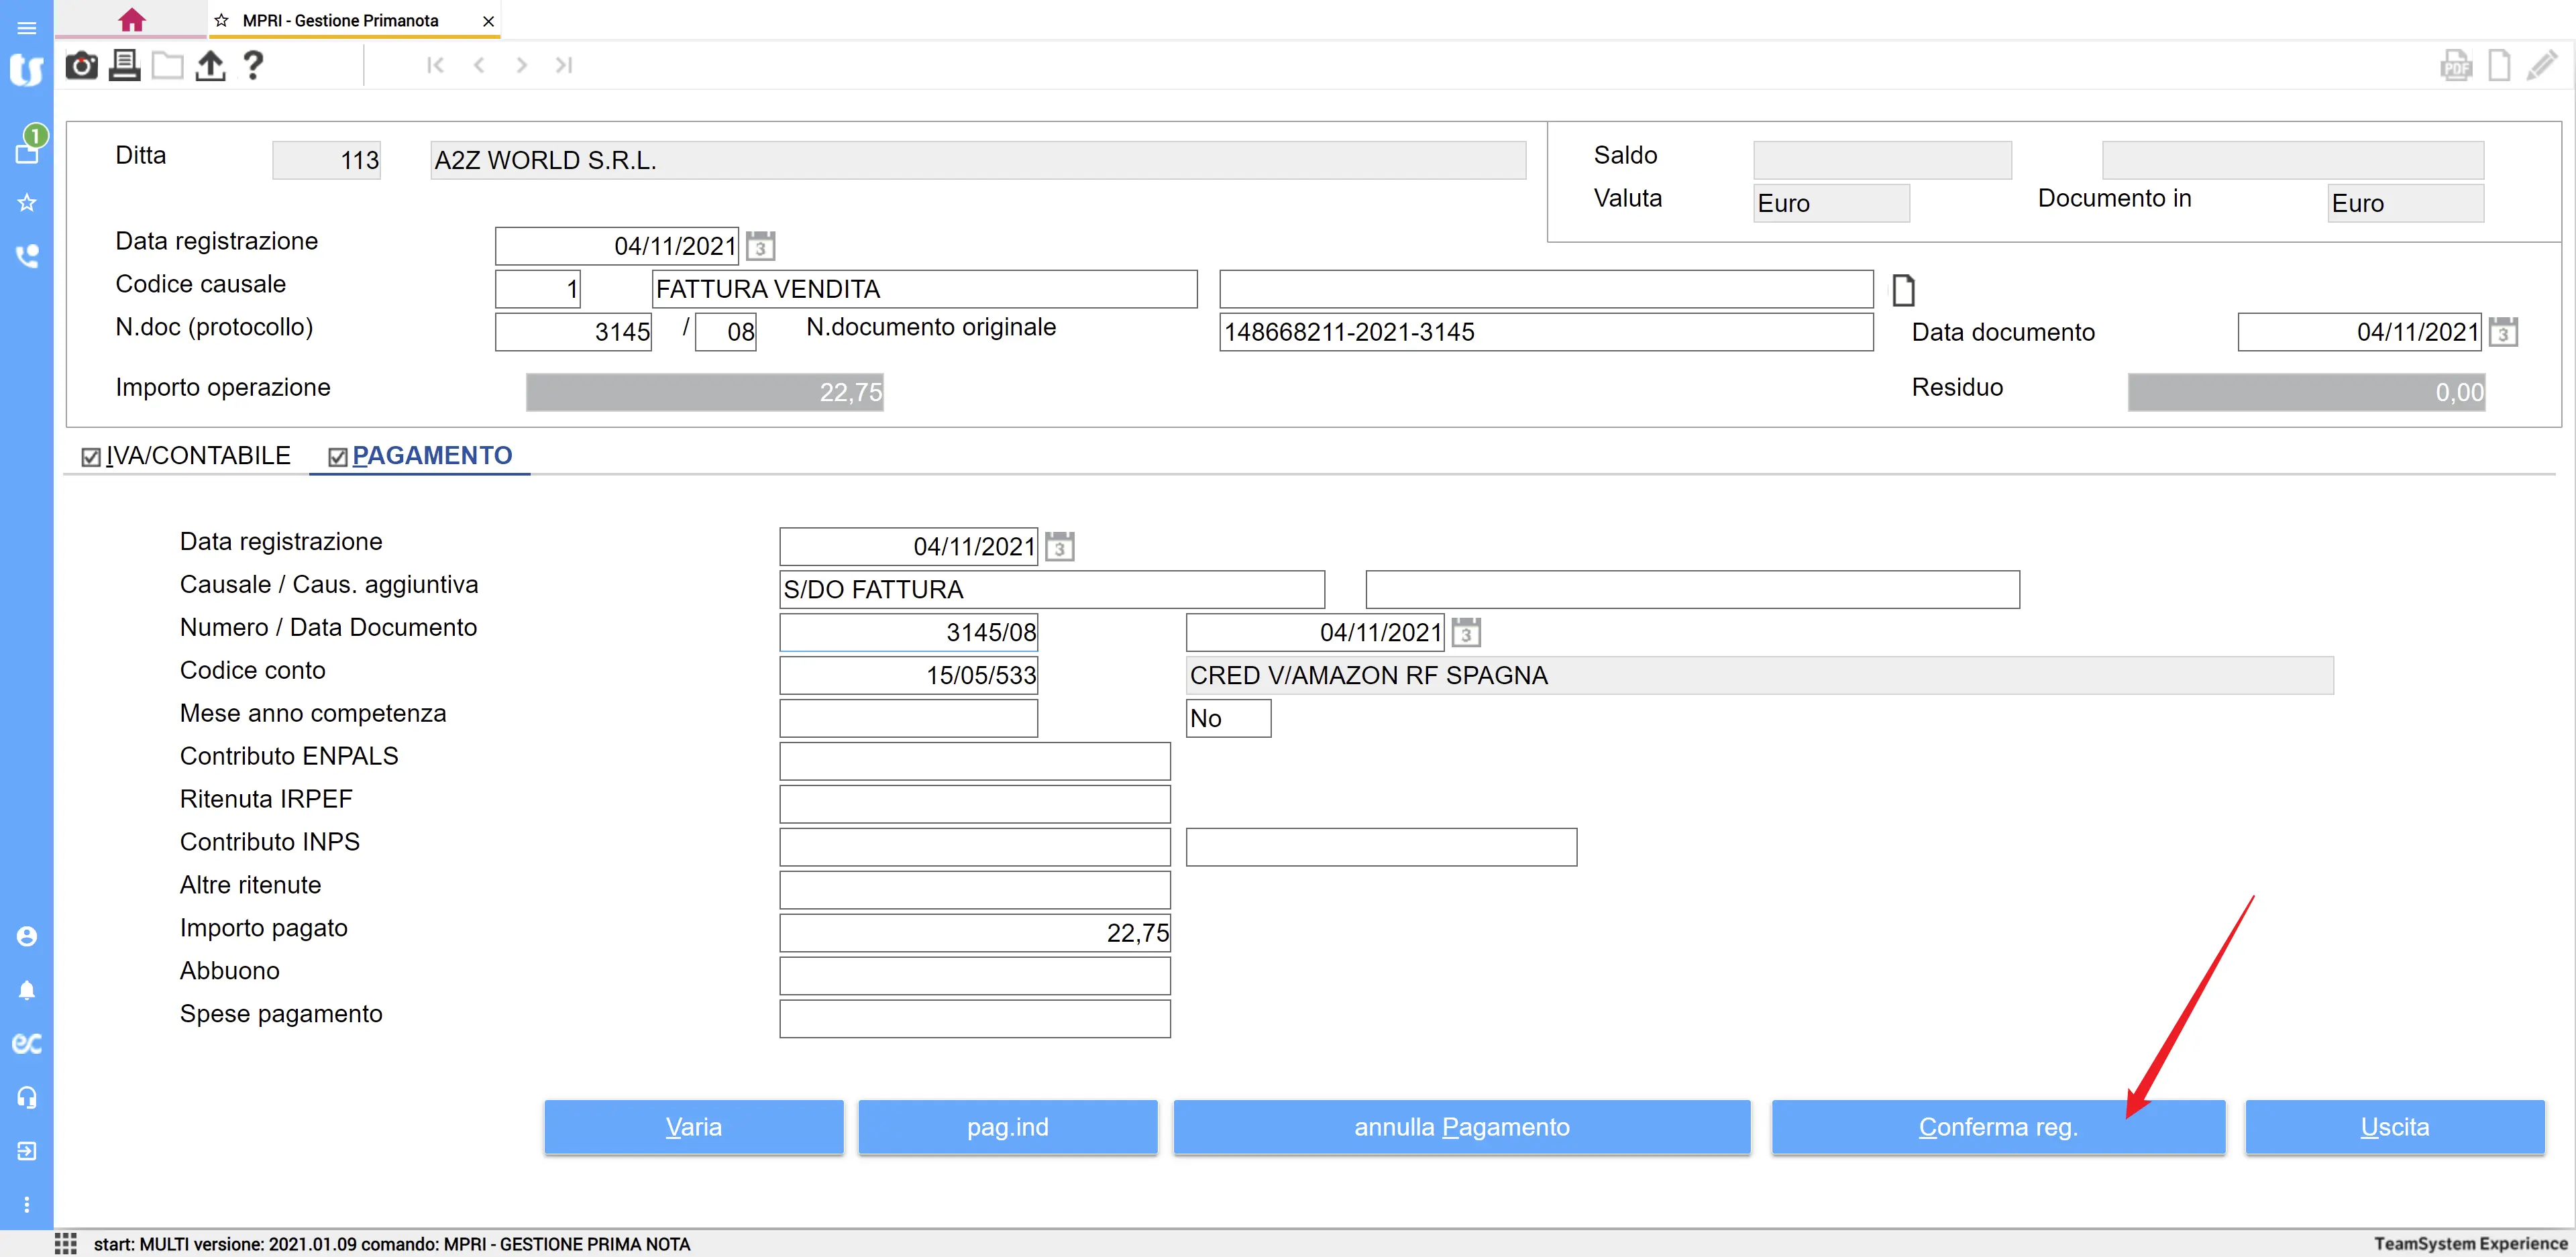
Task: Go to last record navigation arrow
Action: pos(564,66)
